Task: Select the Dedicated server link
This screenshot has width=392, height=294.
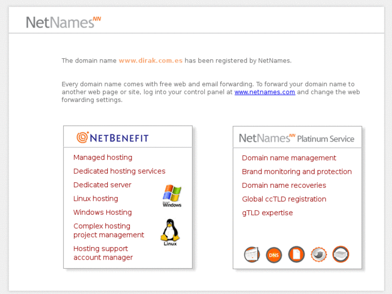Action: pos(102,185)
